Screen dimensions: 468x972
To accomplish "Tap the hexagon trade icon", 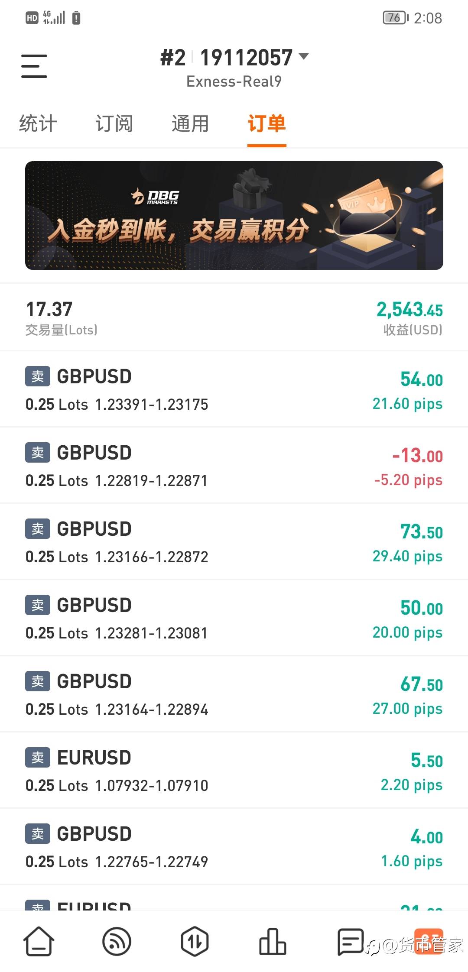I will point(195,941).
